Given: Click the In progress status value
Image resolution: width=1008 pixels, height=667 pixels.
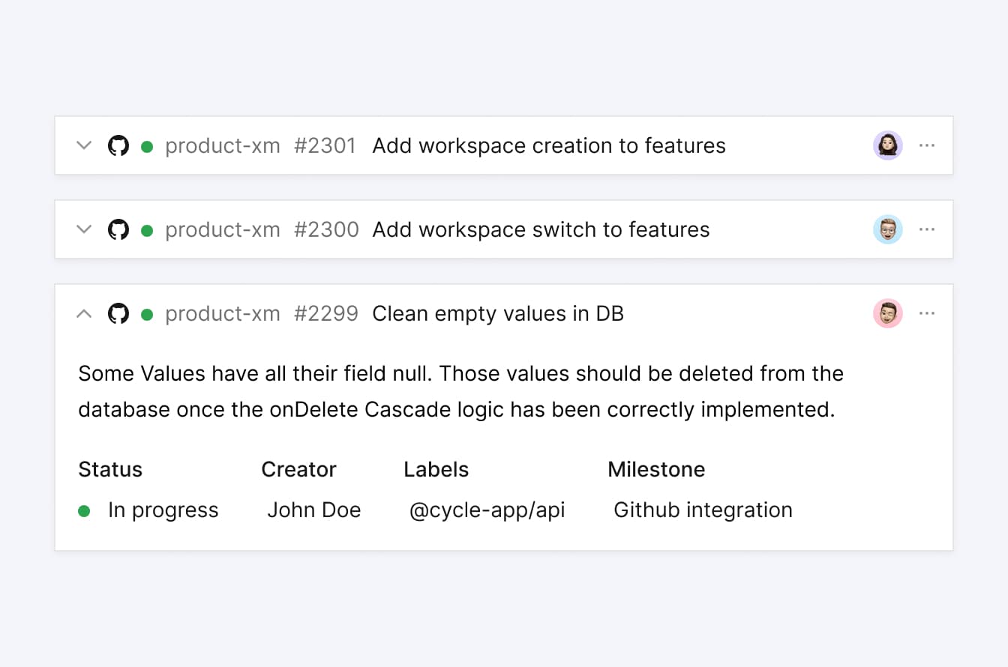Looking at the screenshot, I should tap(163, 510).
